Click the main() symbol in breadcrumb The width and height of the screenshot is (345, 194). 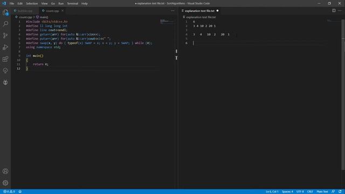[x=42, y=17]
